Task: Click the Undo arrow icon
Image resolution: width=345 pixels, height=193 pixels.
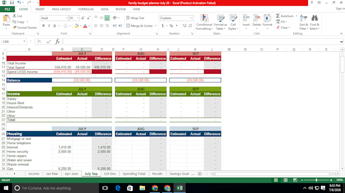Action: [x=19, y=3]
